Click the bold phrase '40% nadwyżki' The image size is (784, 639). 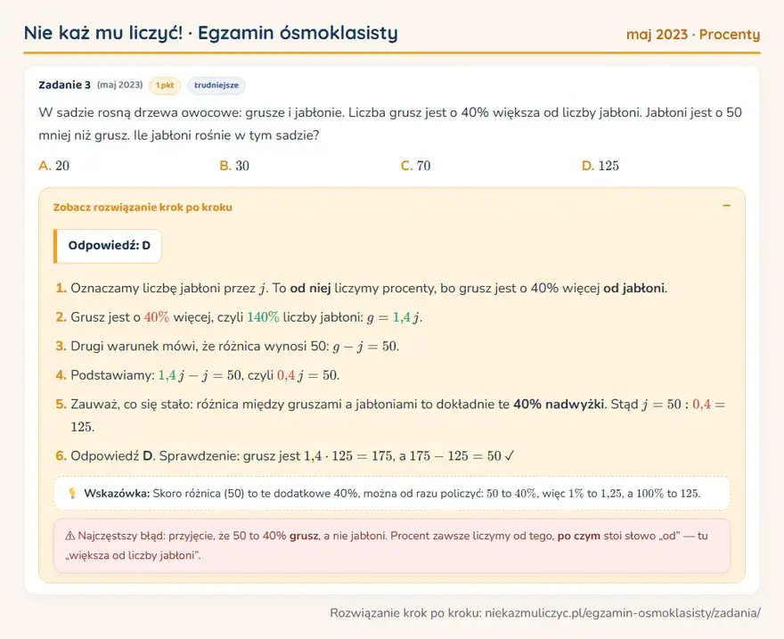pos(559,404)
